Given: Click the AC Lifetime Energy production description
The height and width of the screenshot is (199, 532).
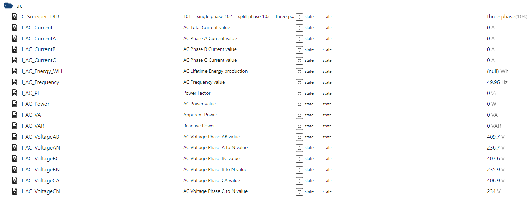Looking at the screenshot, I should point(215,71).
